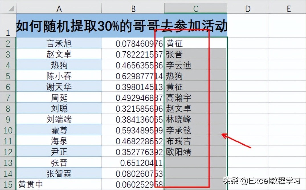Select row 13 header
This screenshot has height=190, width=306.
point(8,163)
